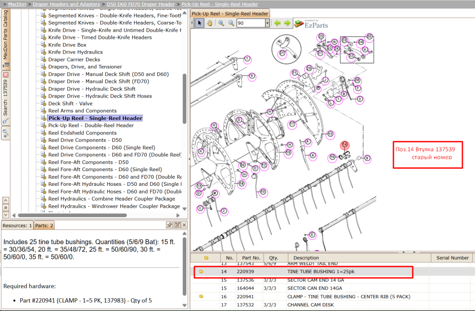Select the Knife Drive Box tree item
The image size is (475, 311).
tap(67, 45)
